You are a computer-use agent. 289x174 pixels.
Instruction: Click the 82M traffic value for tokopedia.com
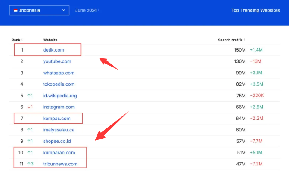tap(241, 84)
